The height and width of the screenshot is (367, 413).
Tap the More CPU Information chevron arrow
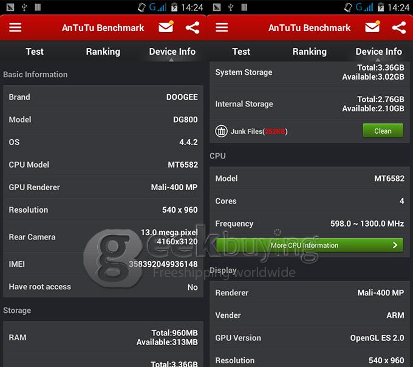pyautogui.click(x=395, y=245)
